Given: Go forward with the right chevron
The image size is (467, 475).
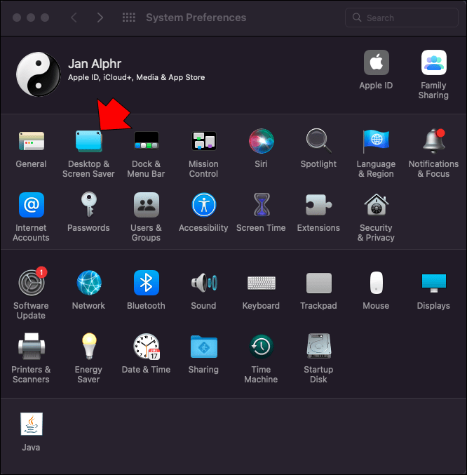Looking at the screenshot, I should pos(100,18).
